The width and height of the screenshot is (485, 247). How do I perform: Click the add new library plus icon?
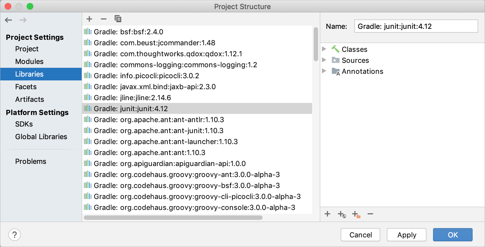(x=89, y=19)
